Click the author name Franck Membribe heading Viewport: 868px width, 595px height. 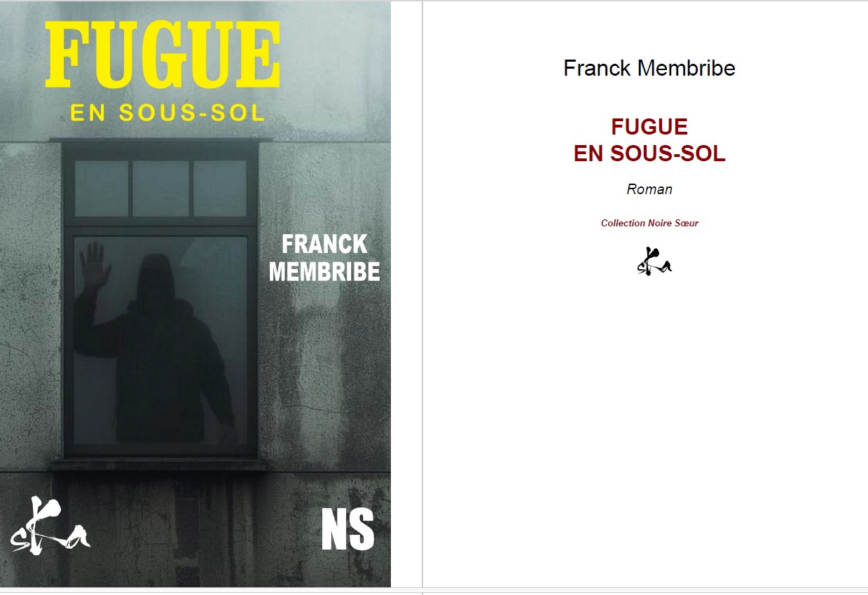pos(649,68)
